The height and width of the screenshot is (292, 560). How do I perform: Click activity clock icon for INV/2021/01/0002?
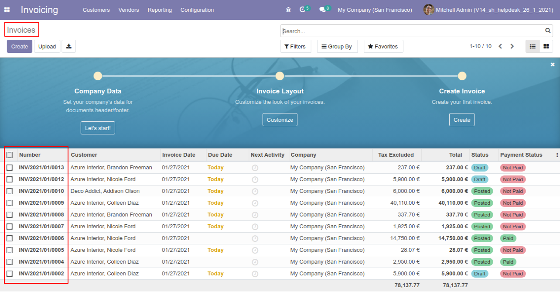255,274
